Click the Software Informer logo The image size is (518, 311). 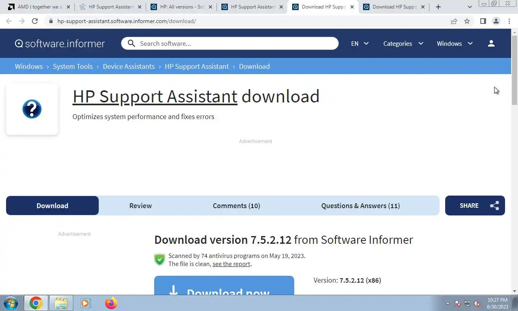pyautogui.click(x=60, y=43)
